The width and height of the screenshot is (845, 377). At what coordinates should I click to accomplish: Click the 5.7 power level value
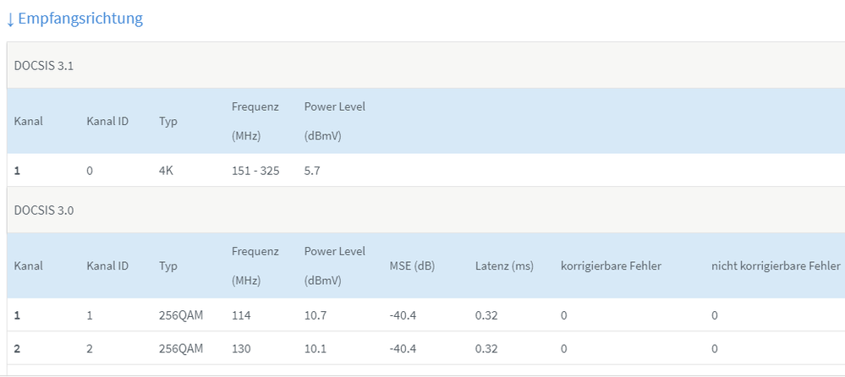pos(312,171)
